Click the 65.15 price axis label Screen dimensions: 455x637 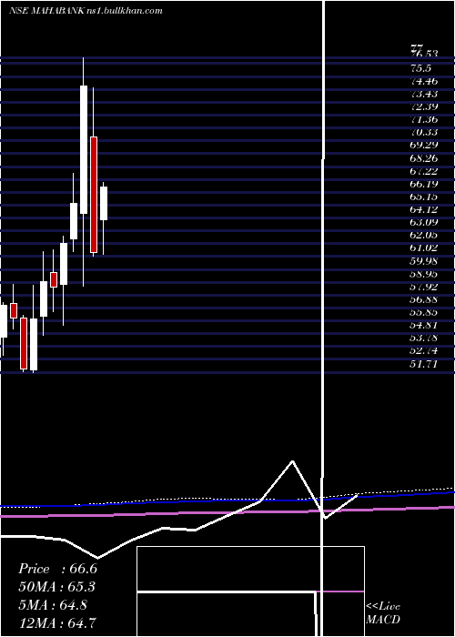(424, 197)
